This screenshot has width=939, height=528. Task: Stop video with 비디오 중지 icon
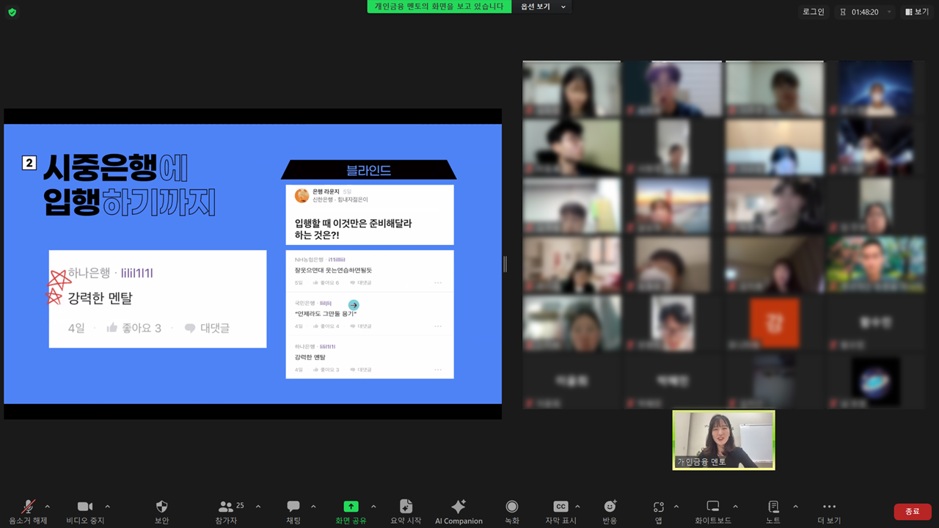tap(85, 507)
